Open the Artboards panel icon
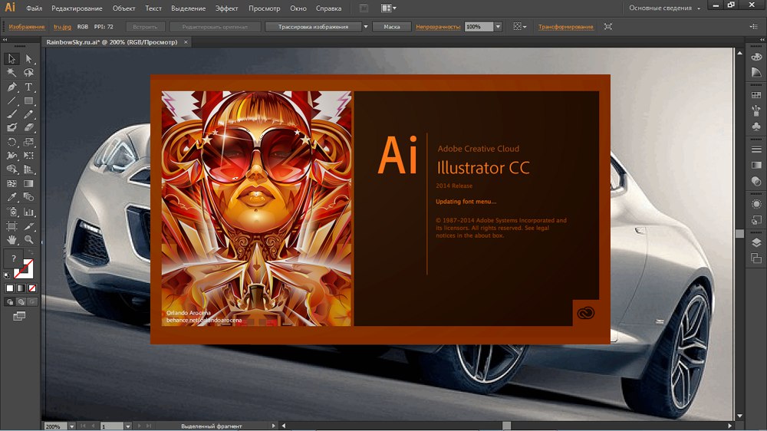The width and height of the screenshot is (767, 431). point(756,258)
